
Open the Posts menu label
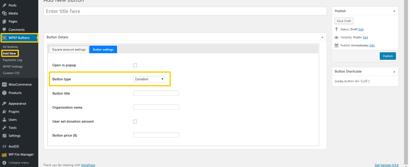click(13, 5)
